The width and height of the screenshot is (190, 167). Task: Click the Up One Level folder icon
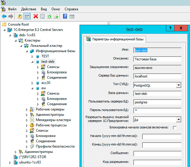20,16
